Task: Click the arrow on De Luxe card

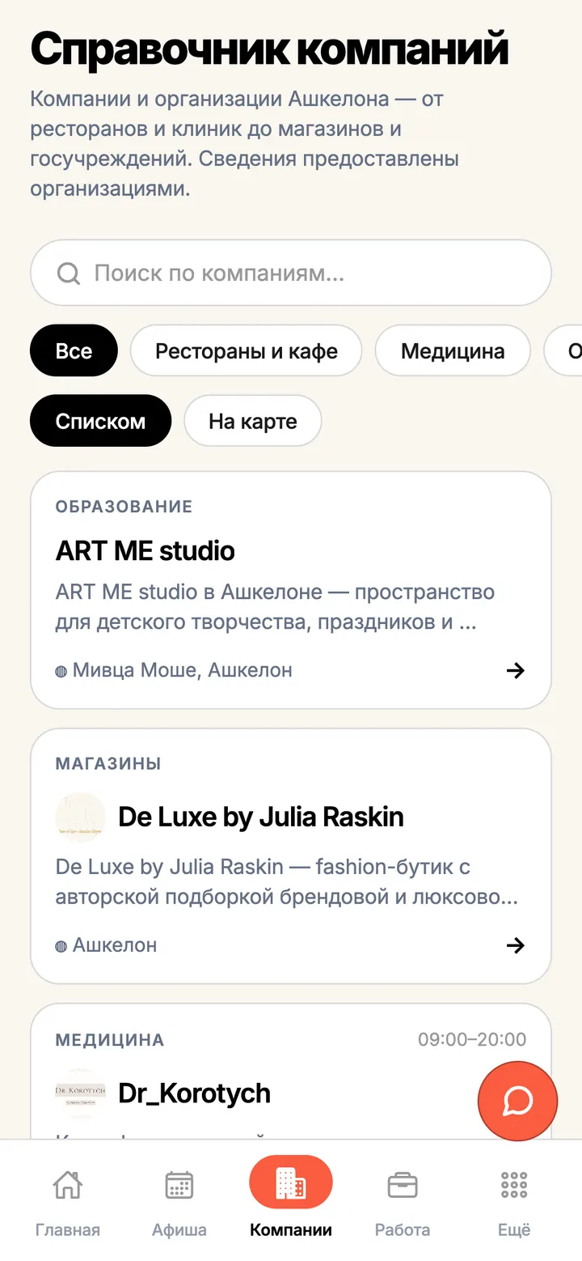Action: (x=515, y=945)
